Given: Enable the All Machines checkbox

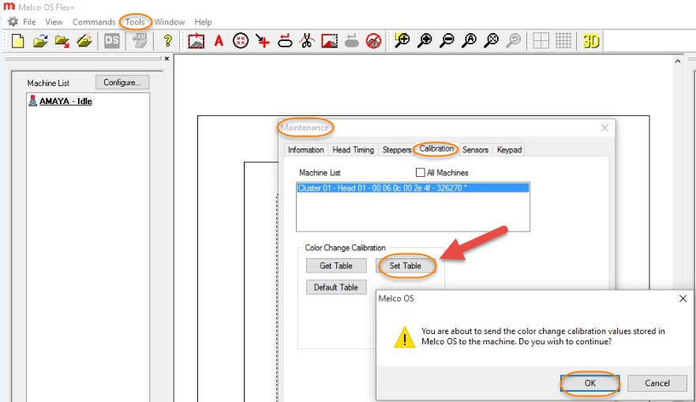Looking at the screenshot, I should coord(421,172).
